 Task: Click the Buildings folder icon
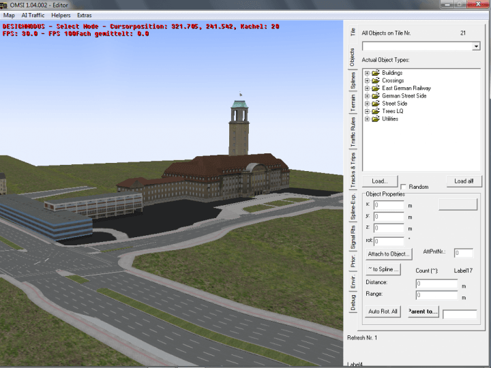tap(376, 73)
